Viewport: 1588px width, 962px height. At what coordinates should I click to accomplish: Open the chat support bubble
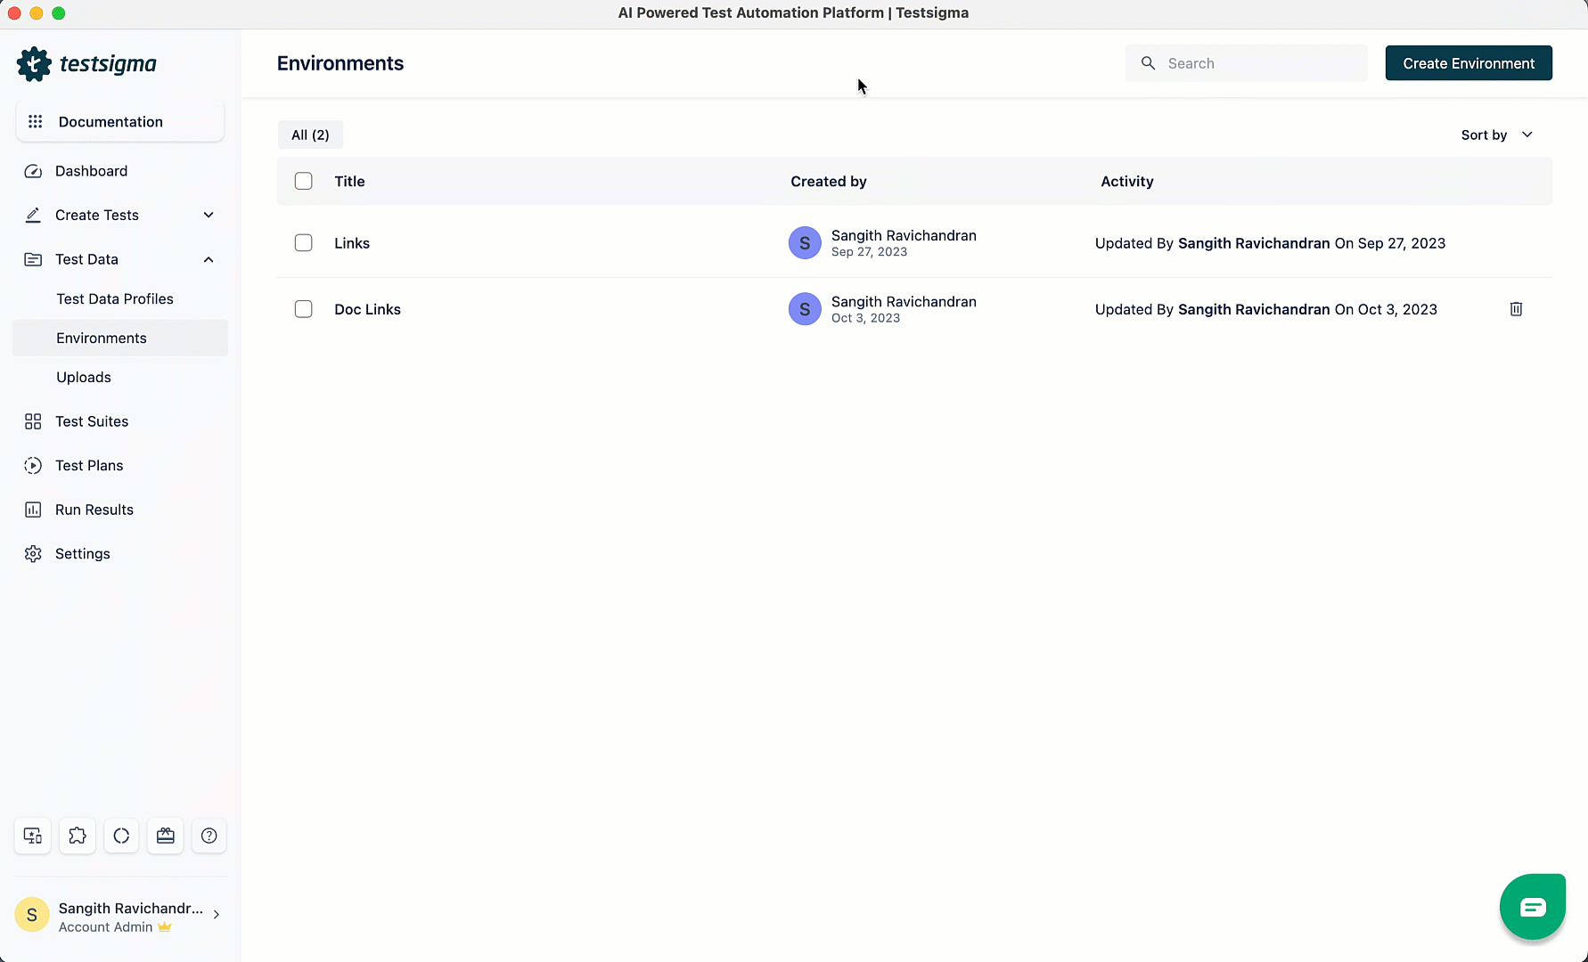(x=1532, y=906)
